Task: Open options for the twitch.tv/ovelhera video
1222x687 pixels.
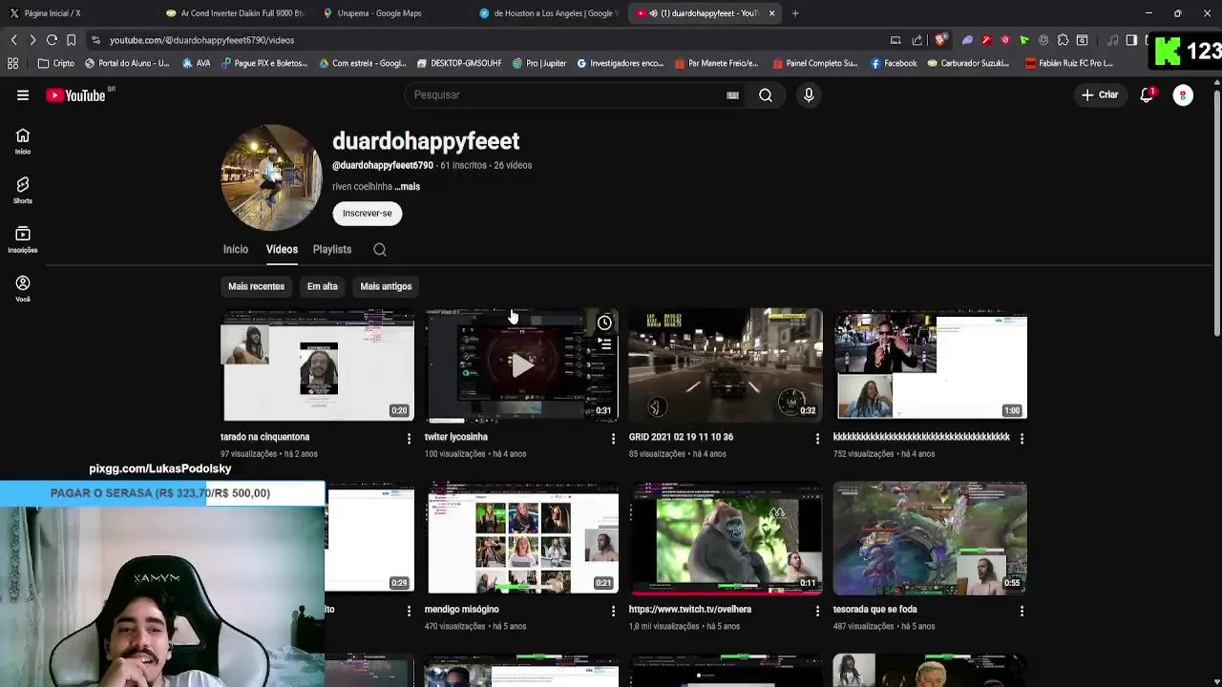Action: (817, 611)
